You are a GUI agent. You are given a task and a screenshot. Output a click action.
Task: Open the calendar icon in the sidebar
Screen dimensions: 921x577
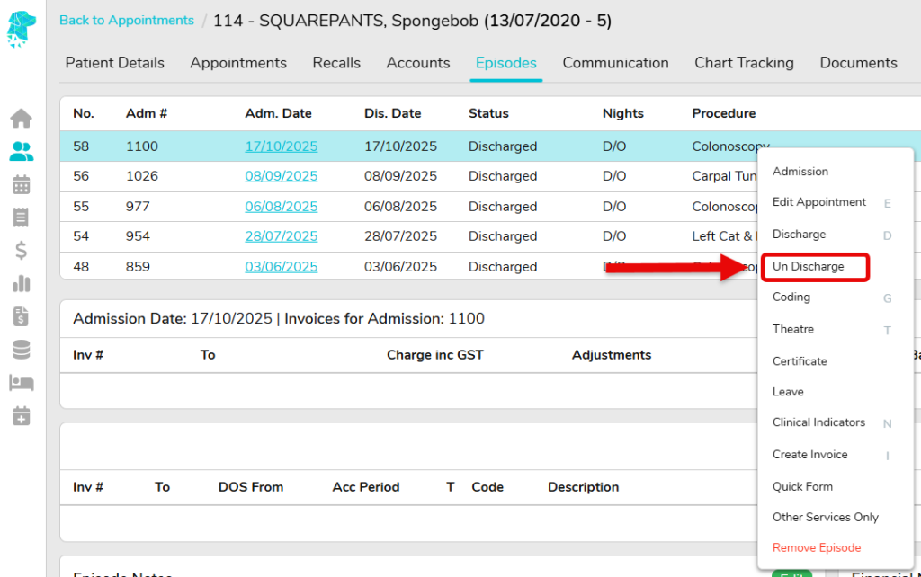(21, 185)
